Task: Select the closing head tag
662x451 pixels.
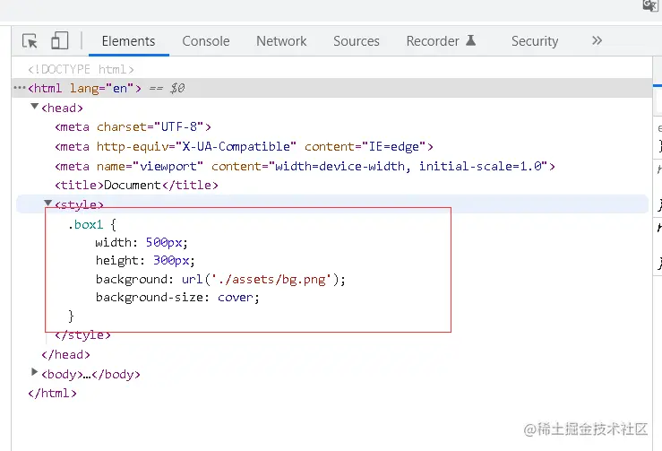Action: pos(66,355)
